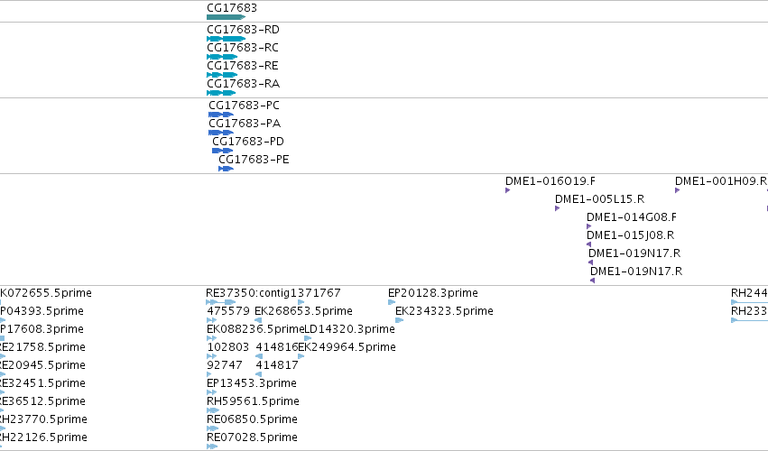Viewport: 768px width, 451px height.
Task: Click the EK268653.5prime EST
Action: 258,320
